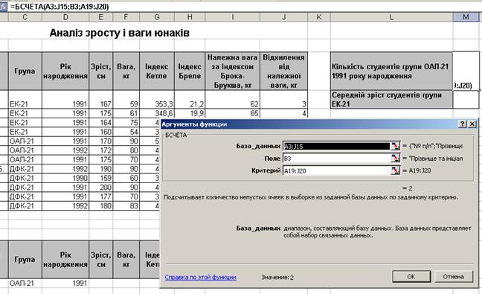Click 'Належна вага за індексом Брока-Брукша' header
This screenshot has height=294, width=482.
[232, 71]
